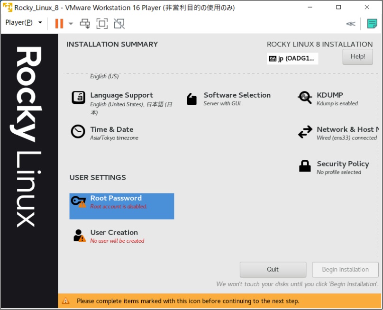Open Software Selection settings

(x=191, y=98)
